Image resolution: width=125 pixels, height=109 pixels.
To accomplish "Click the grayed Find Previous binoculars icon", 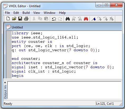I will point(80,19).
